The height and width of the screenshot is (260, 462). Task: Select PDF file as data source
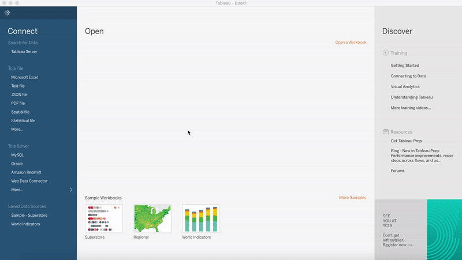point(18,103)
